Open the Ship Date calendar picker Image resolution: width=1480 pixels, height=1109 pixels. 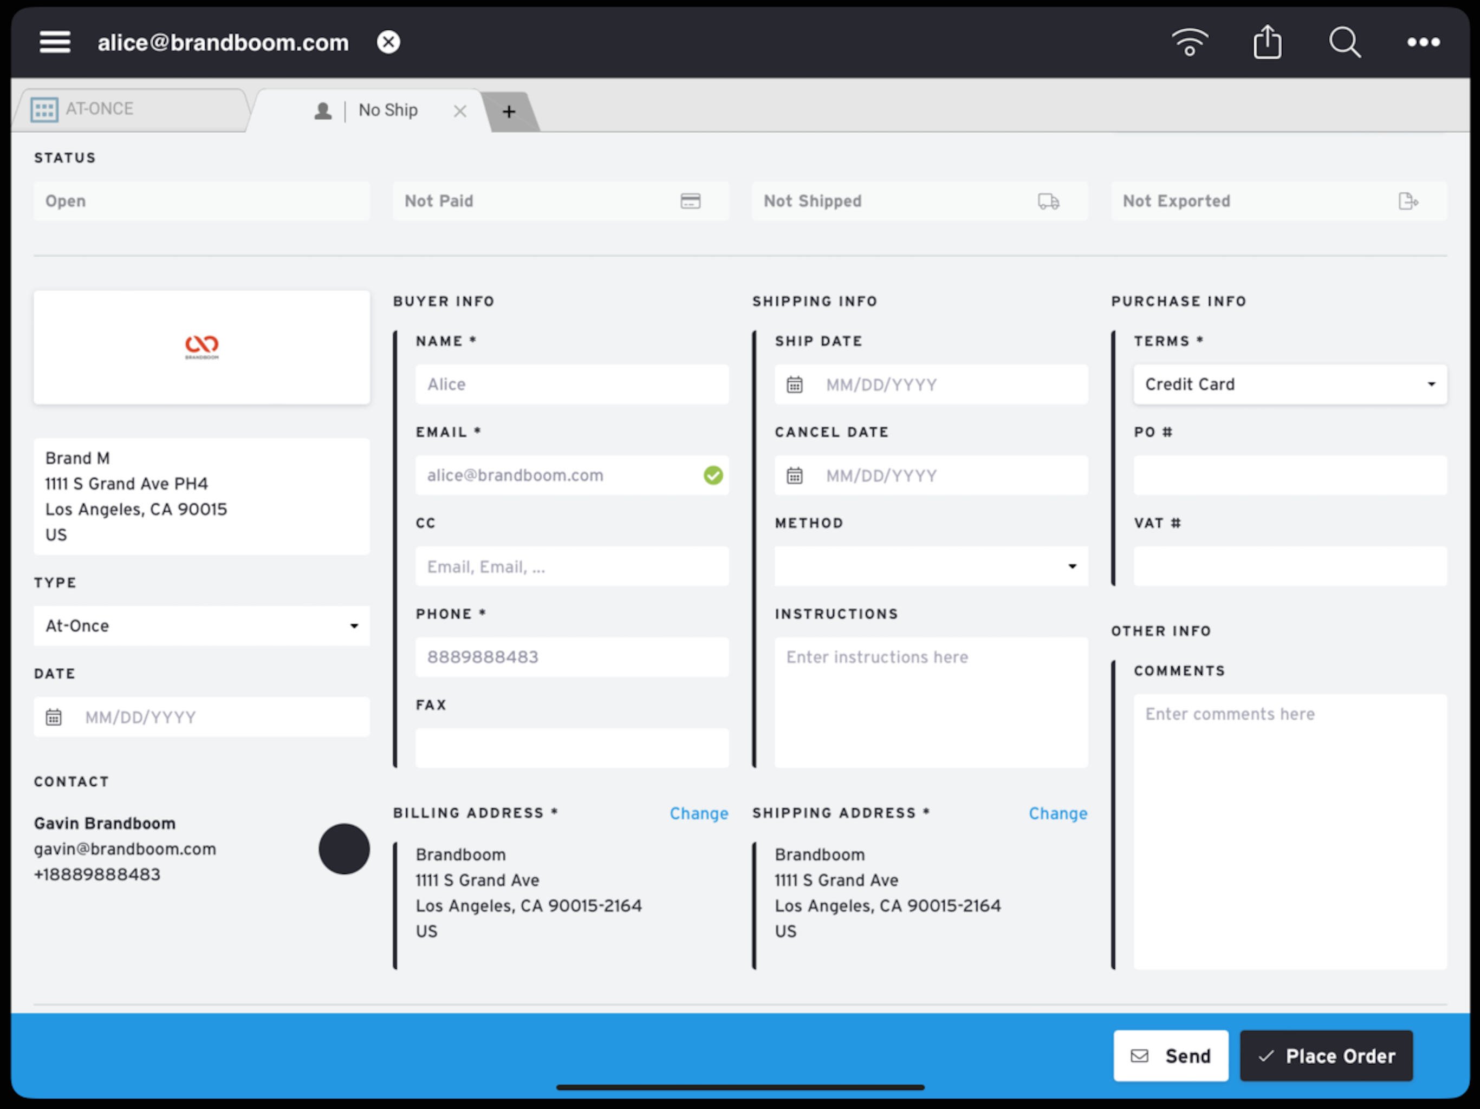pos(794,384)
